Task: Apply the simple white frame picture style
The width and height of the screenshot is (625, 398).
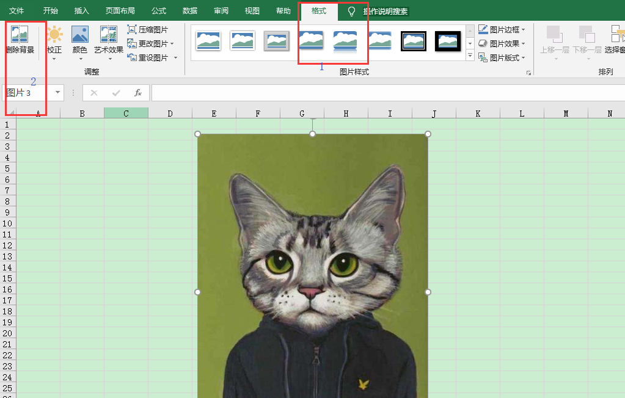Action: tap(208, 41)
